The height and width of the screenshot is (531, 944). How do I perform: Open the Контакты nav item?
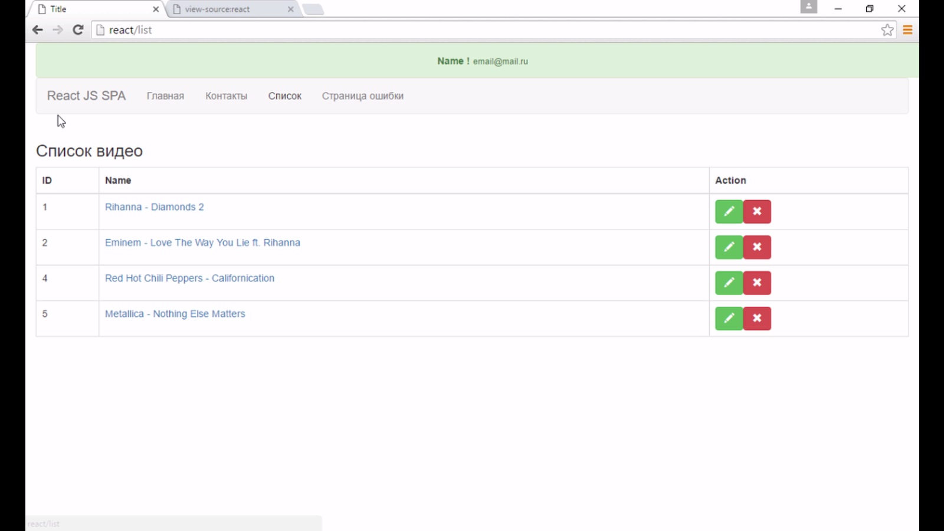[226, 96]
